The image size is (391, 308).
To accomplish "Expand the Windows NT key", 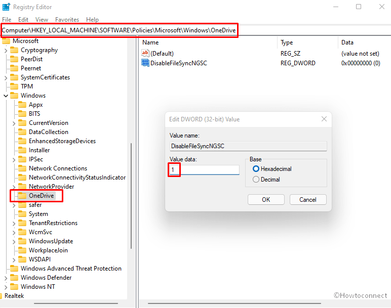I will click(x=6, y=287).
